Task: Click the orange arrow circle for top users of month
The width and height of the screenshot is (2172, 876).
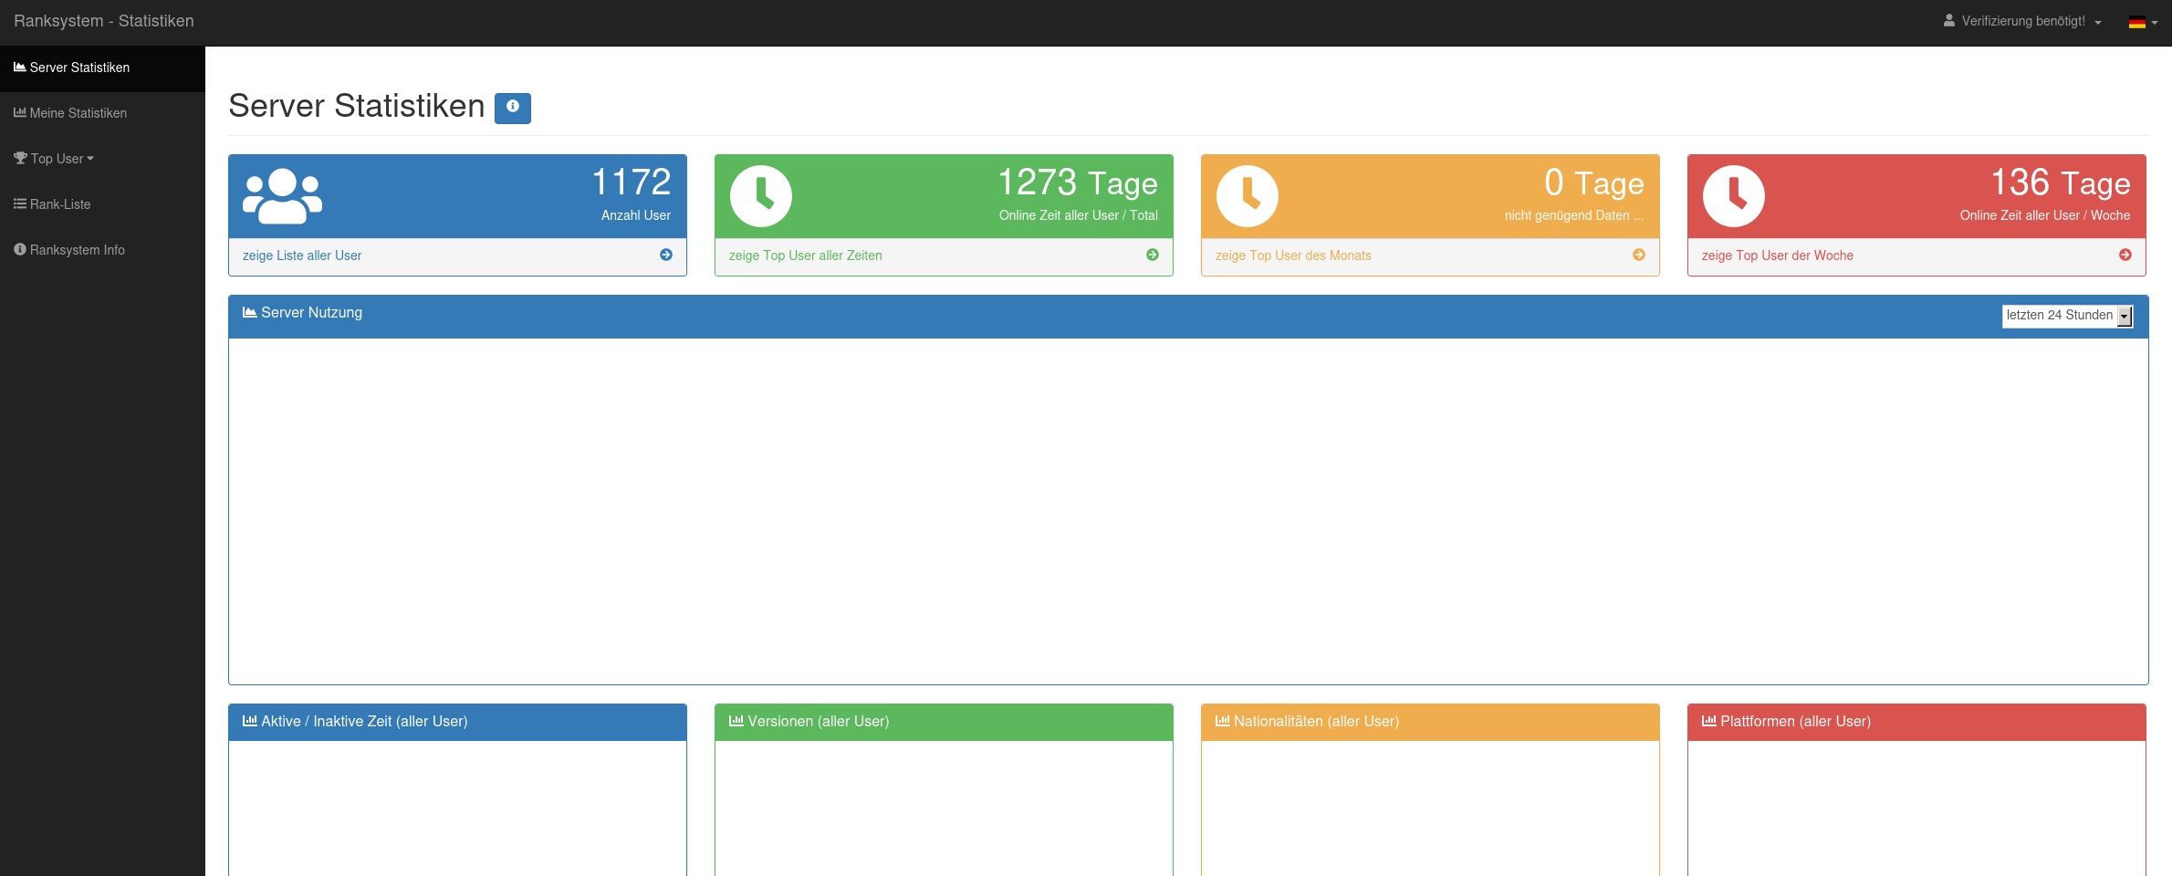Action: tap(1639, 255)
